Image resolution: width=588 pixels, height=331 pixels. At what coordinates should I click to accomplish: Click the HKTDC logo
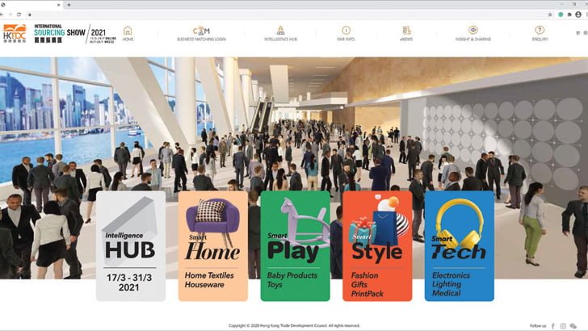coord(15,32)
